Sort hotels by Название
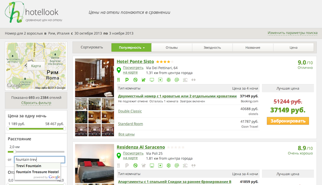Screen dimensions: 322x185 253,47
